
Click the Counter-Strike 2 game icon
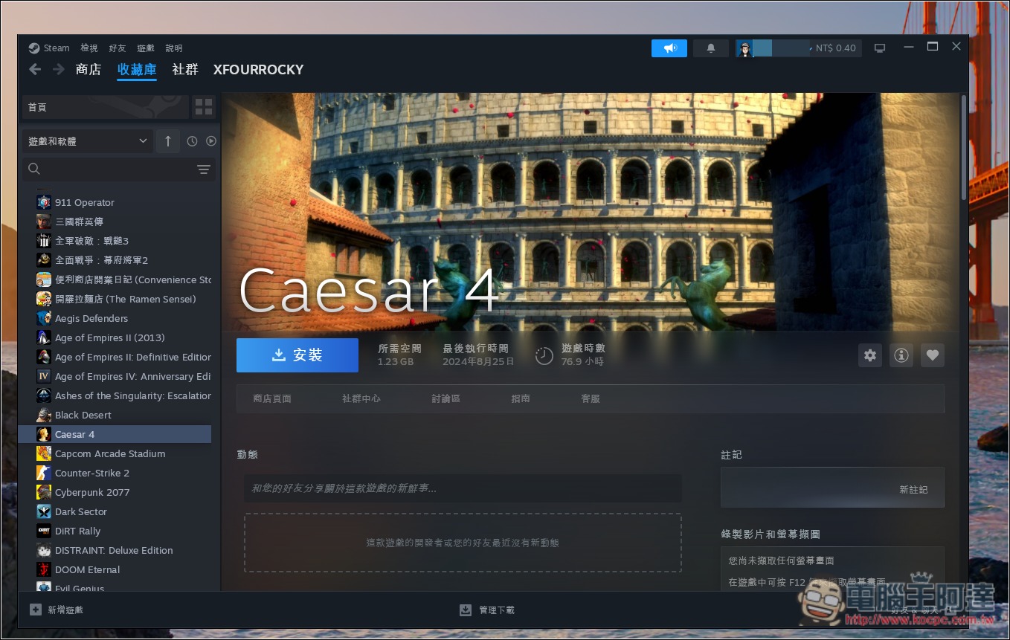[x=44, y=473]
